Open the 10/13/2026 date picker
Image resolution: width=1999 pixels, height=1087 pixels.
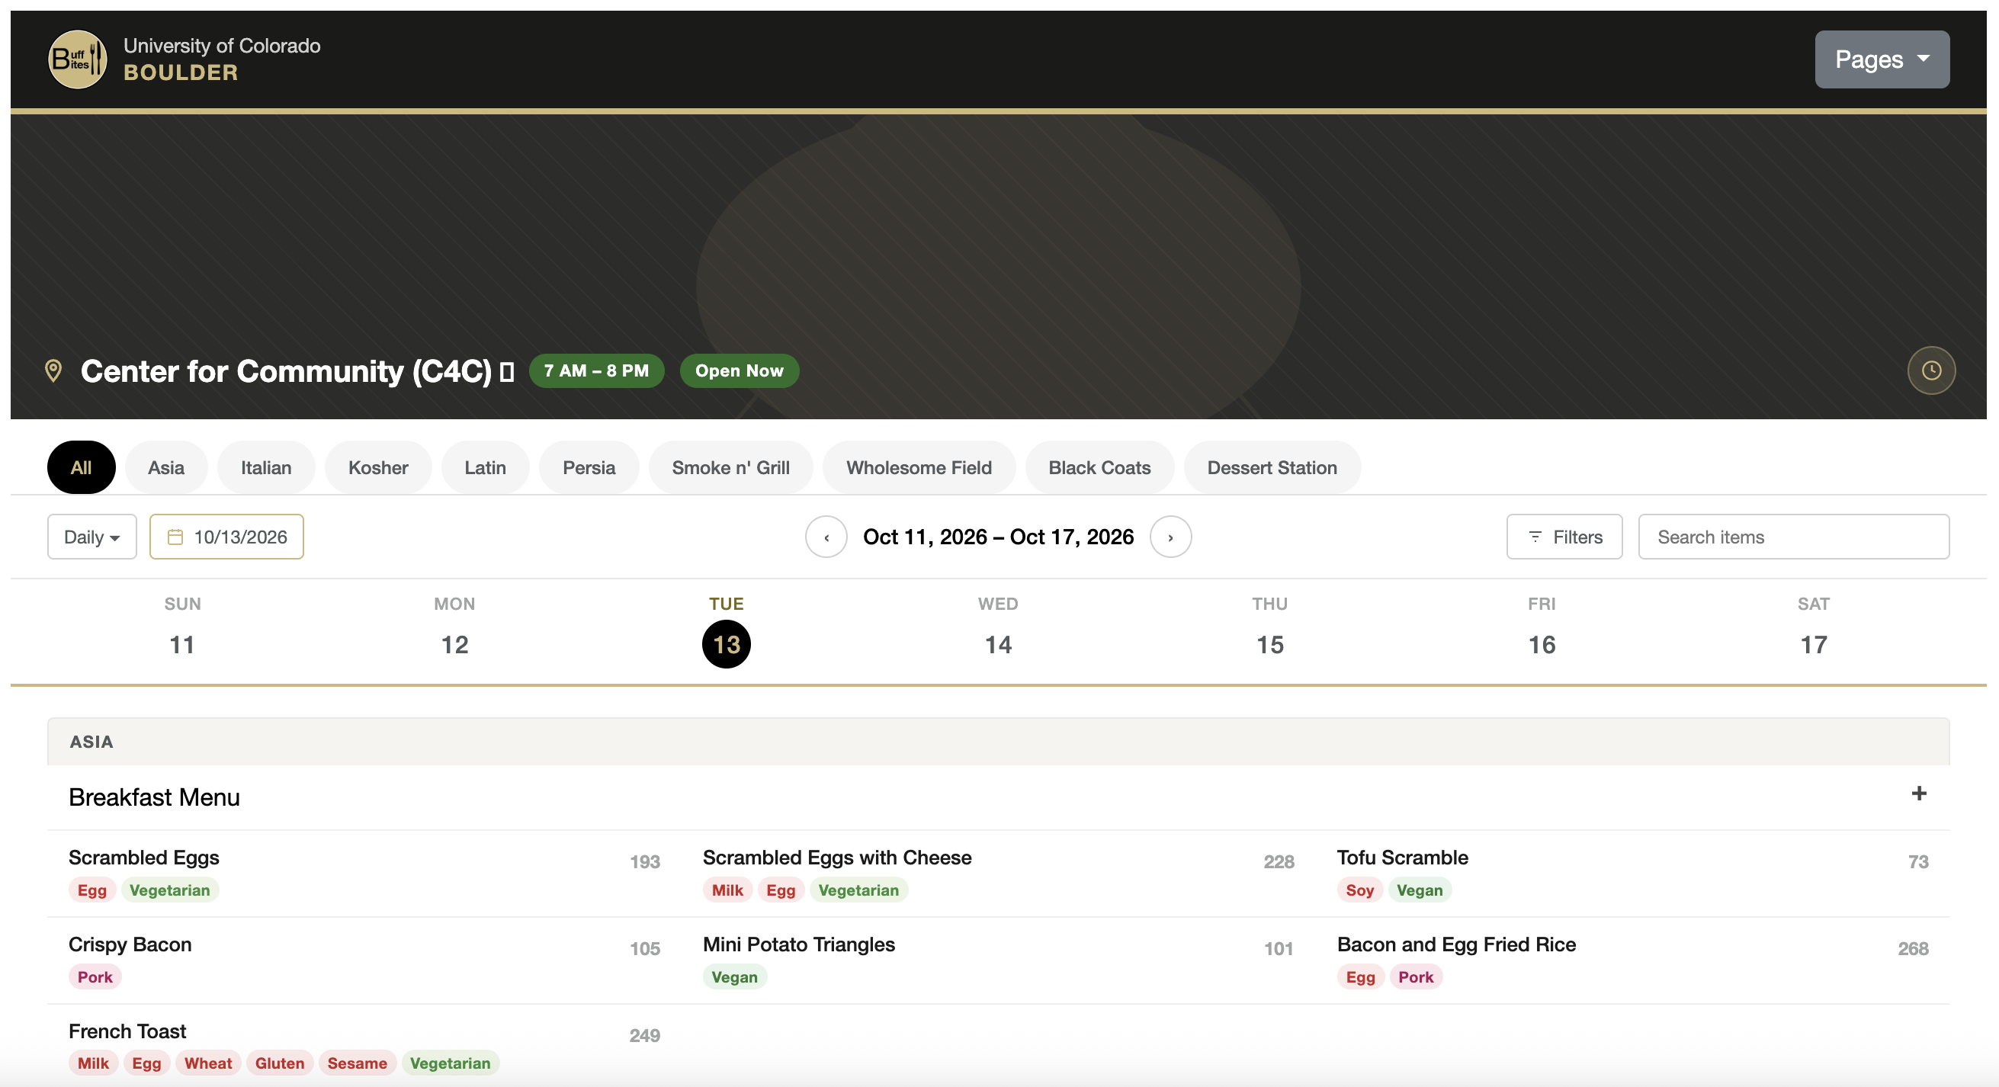pos(226,537)
